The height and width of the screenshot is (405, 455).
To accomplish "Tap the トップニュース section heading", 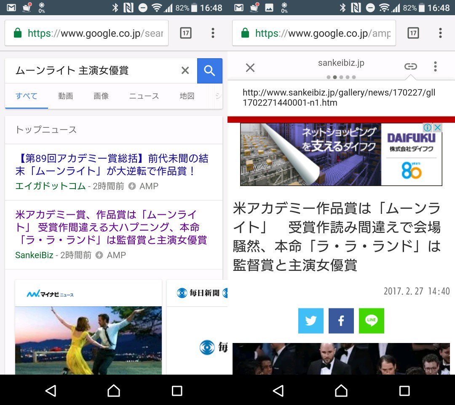I will coord(46,130).
